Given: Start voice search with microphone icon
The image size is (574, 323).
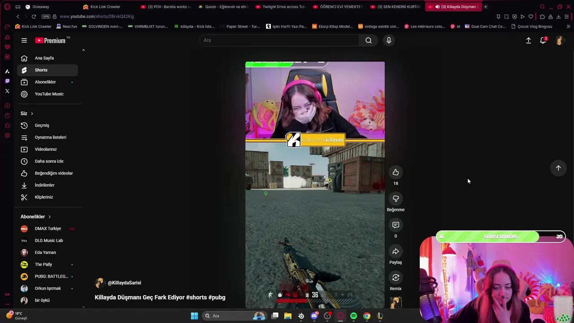Looking at the screenshot, I should 389,40.
